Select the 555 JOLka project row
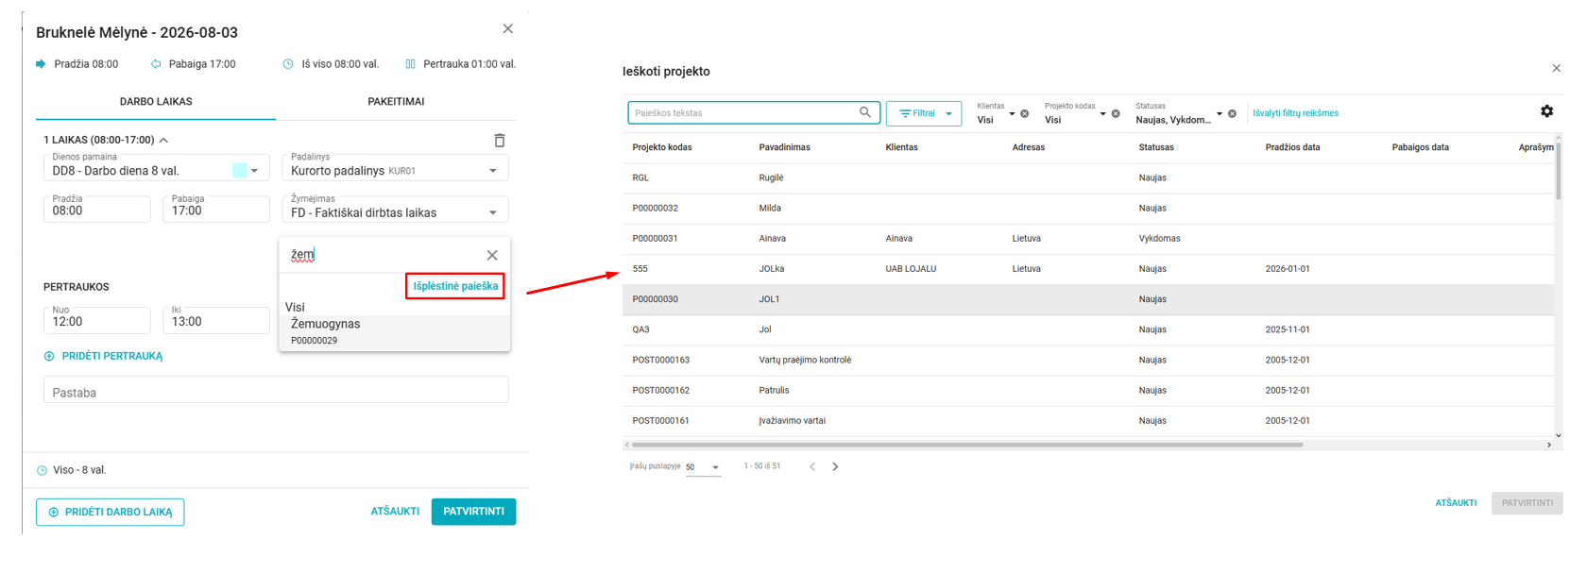Viewport: 1587px width, 573px height. [x=1088, y=268]
